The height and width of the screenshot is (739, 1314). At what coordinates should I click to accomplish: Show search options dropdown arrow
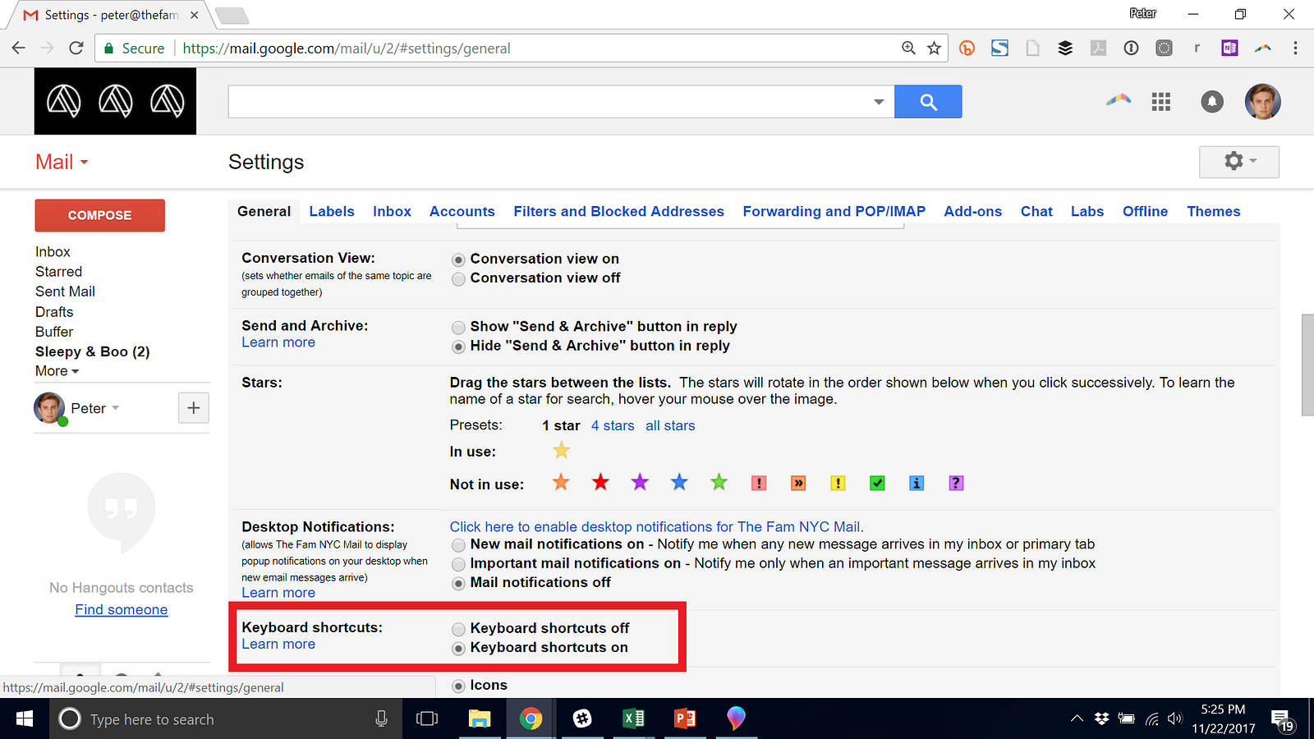click(879, 102)
